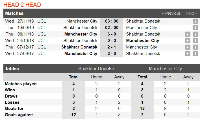Click the UCL competition label on 19/09/19
Viewport: 202px width, 119px height.
coord(42,28)
